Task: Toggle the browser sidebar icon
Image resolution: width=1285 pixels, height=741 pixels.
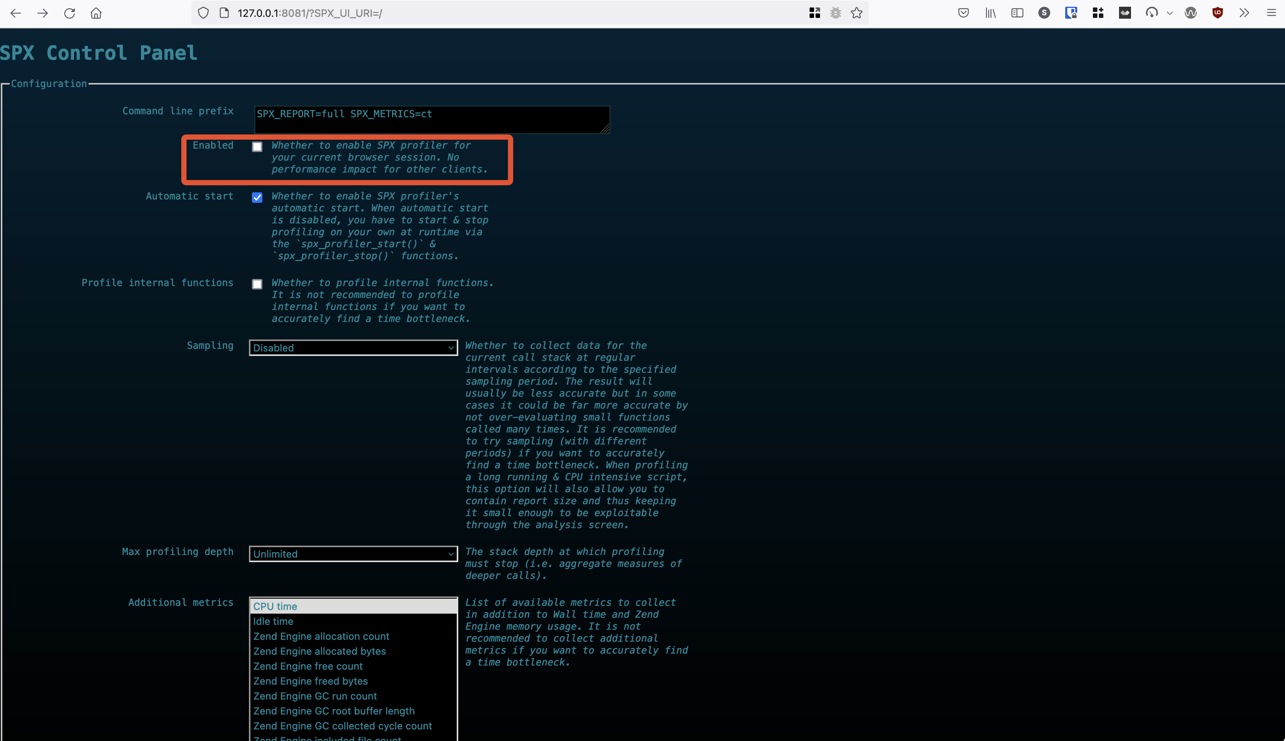Action: click(x=1017, y=13)
